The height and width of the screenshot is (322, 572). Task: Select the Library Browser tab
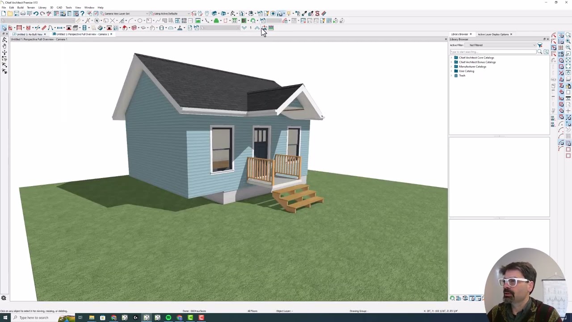pos(459,34)
